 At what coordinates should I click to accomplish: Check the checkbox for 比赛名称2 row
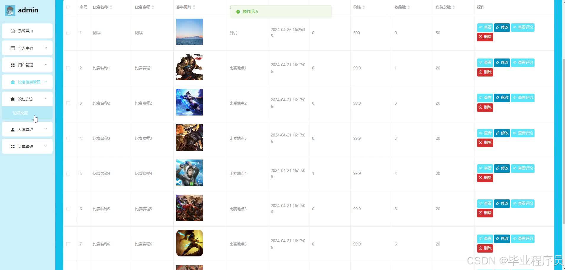pos(68,103)
